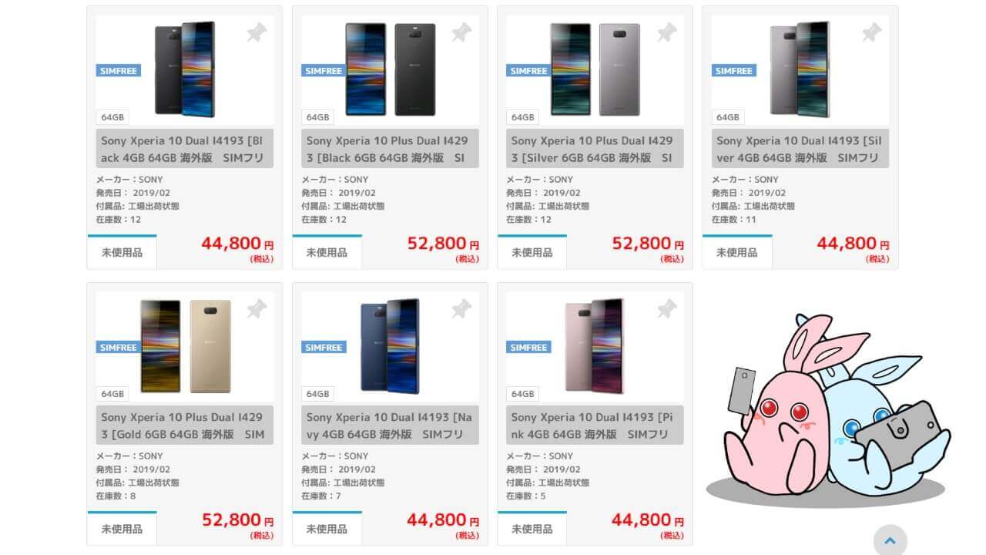Image resolution: width=986 pixels, height=555 pixels.
Task: Pin the Xperia 10 Dual Black listing
Action: [x=257, y=32]
